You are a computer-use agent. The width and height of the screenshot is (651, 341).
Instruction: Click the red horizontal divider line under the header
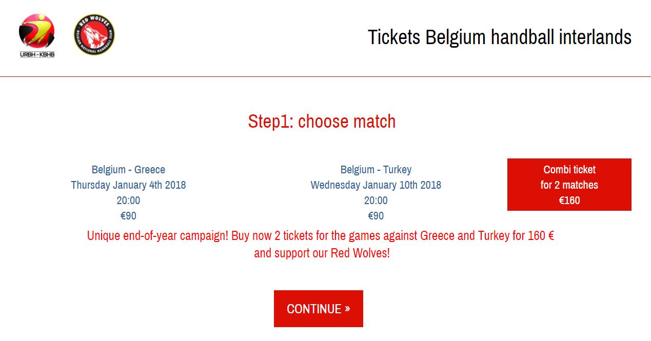pyautogui.click(x=325, y=76)
